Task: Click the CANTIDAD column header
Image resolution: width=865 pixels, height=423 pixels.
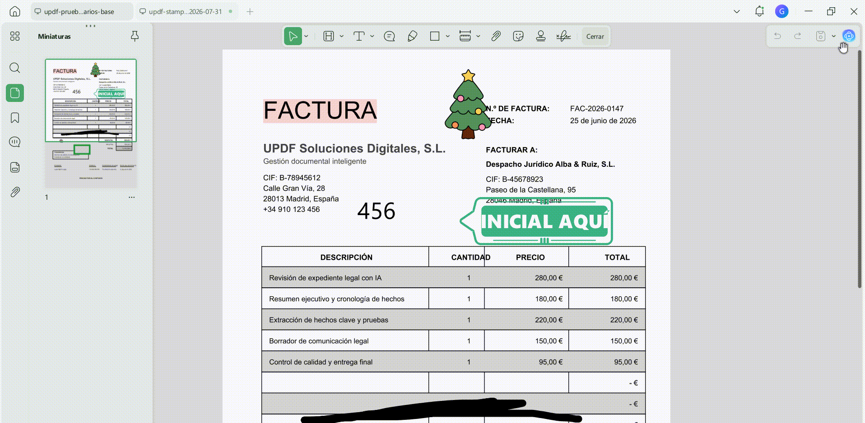Action: point(471,257)
